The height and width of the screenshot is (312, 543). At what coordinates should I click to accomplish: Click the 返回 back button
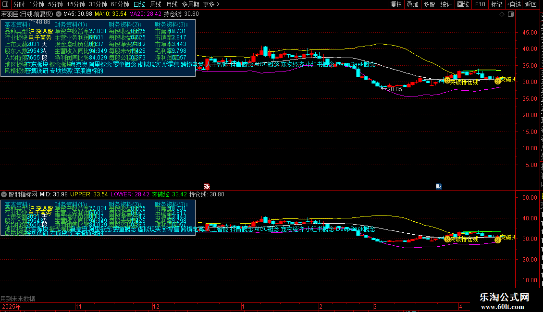531,4
